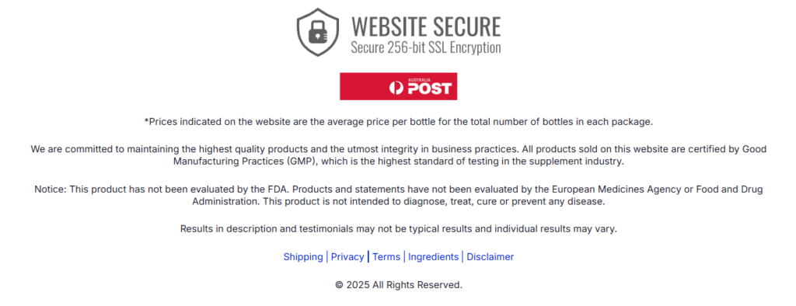View the Ingredients link
Screen dimensions: 796x306
click(x=434, y=257)
